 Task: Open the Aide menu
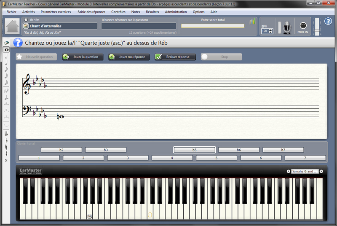[214, 12]
